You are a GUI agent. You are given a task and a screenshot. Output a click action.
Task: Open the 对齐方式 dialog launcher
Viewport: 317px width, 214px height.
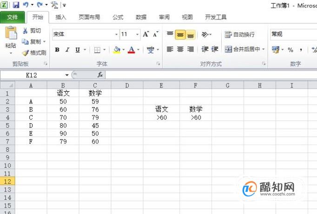point(264,64)
